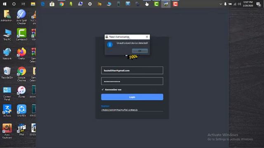This screenshot has width=264, height=148.
Task: Toggle the Remember me checkbox
Action: 103,90
